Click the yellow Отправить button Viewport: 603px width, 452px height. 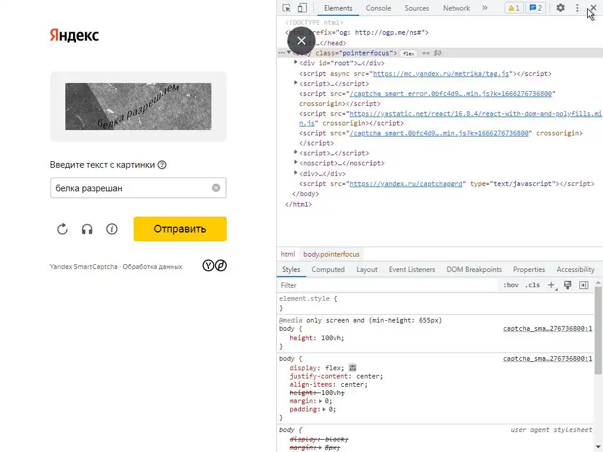coord(180,229)
